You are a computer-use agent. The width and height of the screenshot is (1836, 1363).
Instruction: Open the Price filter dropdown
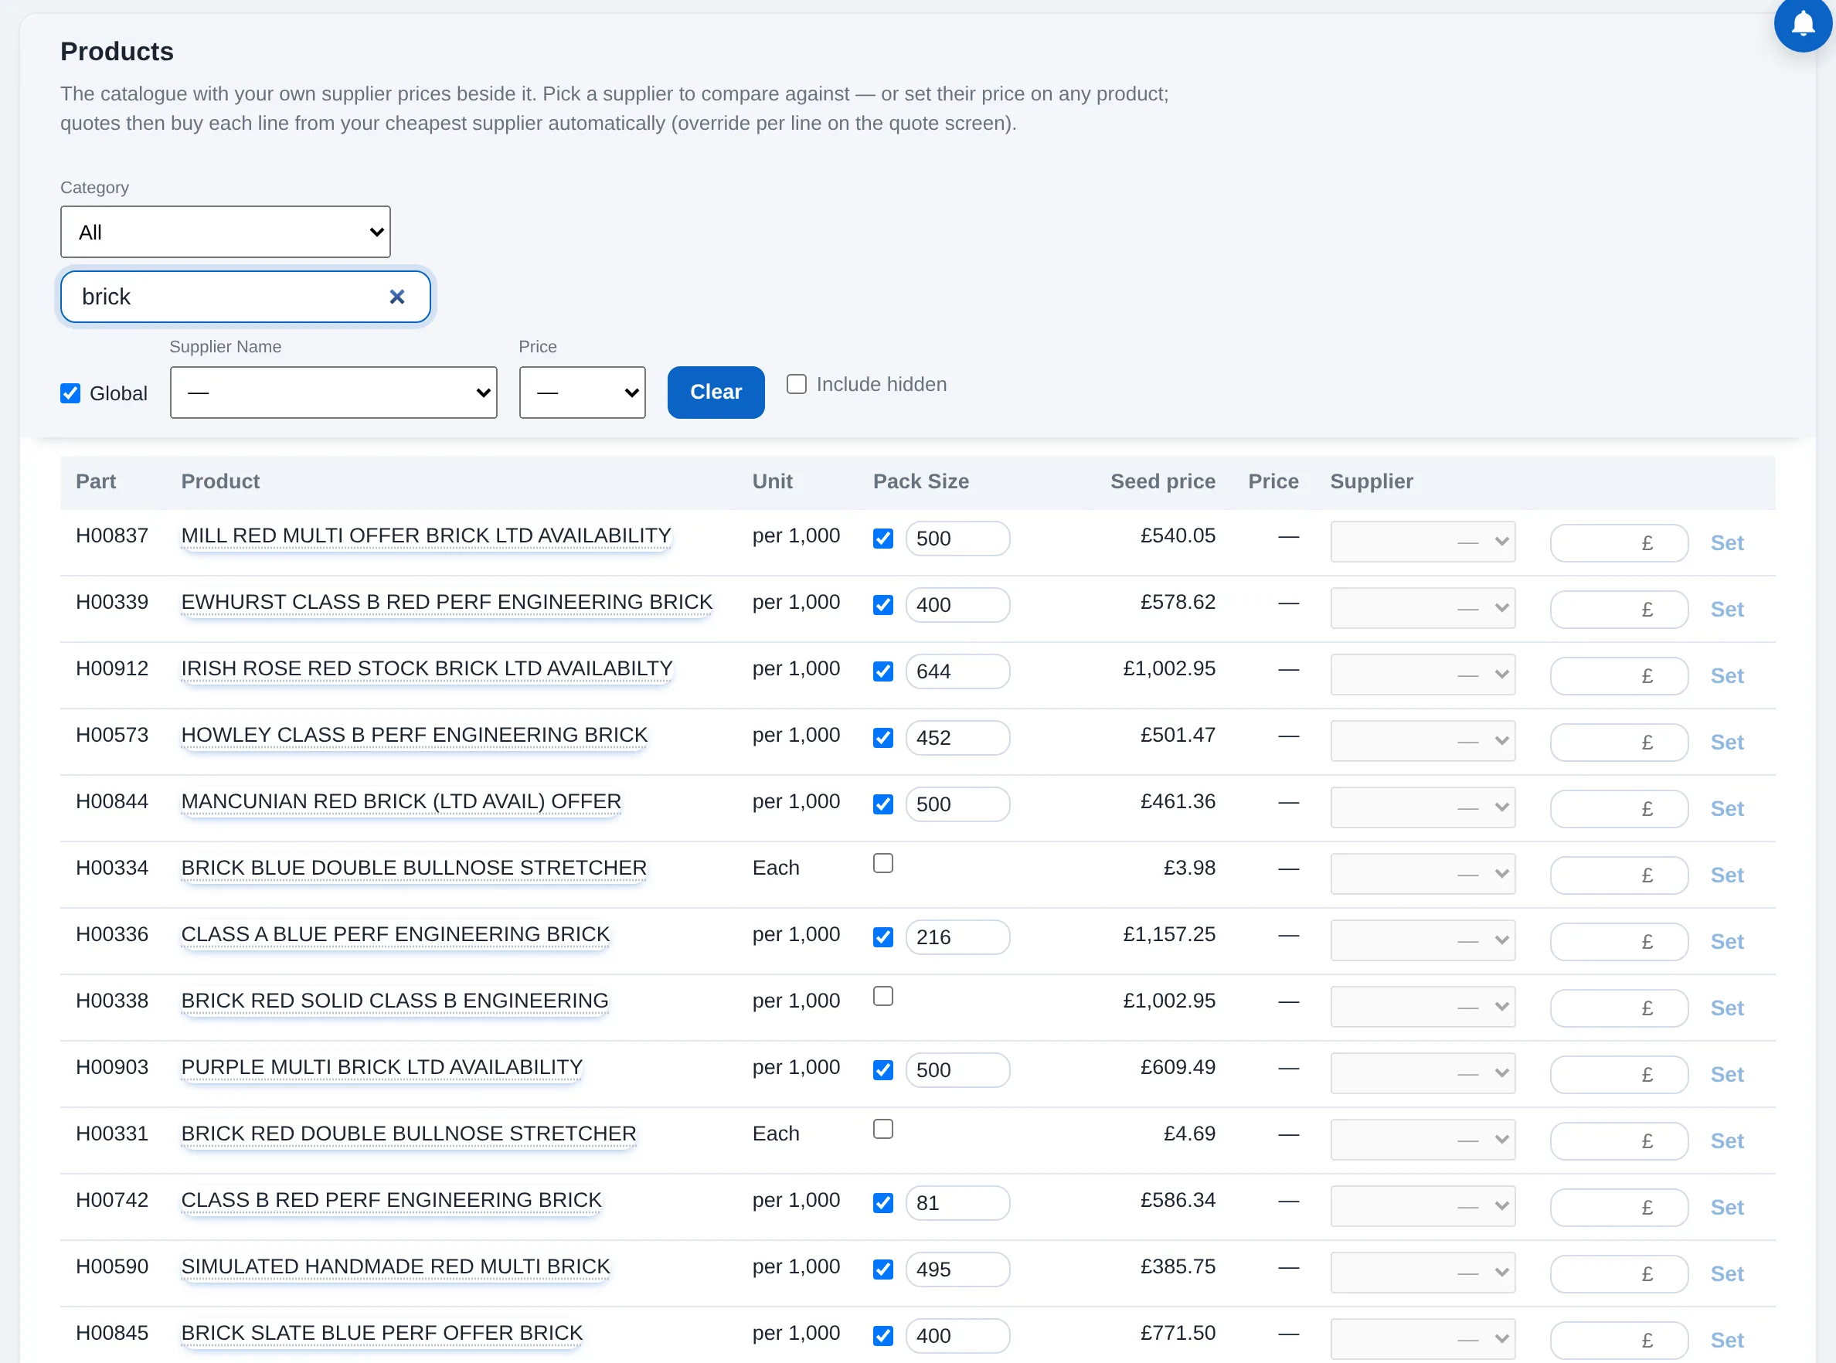click(583, 393)
